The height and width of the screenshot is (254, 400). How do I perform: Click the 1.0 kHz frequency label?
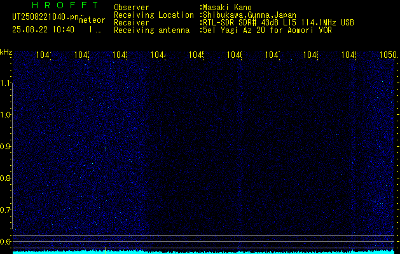(x=6, y=115)
